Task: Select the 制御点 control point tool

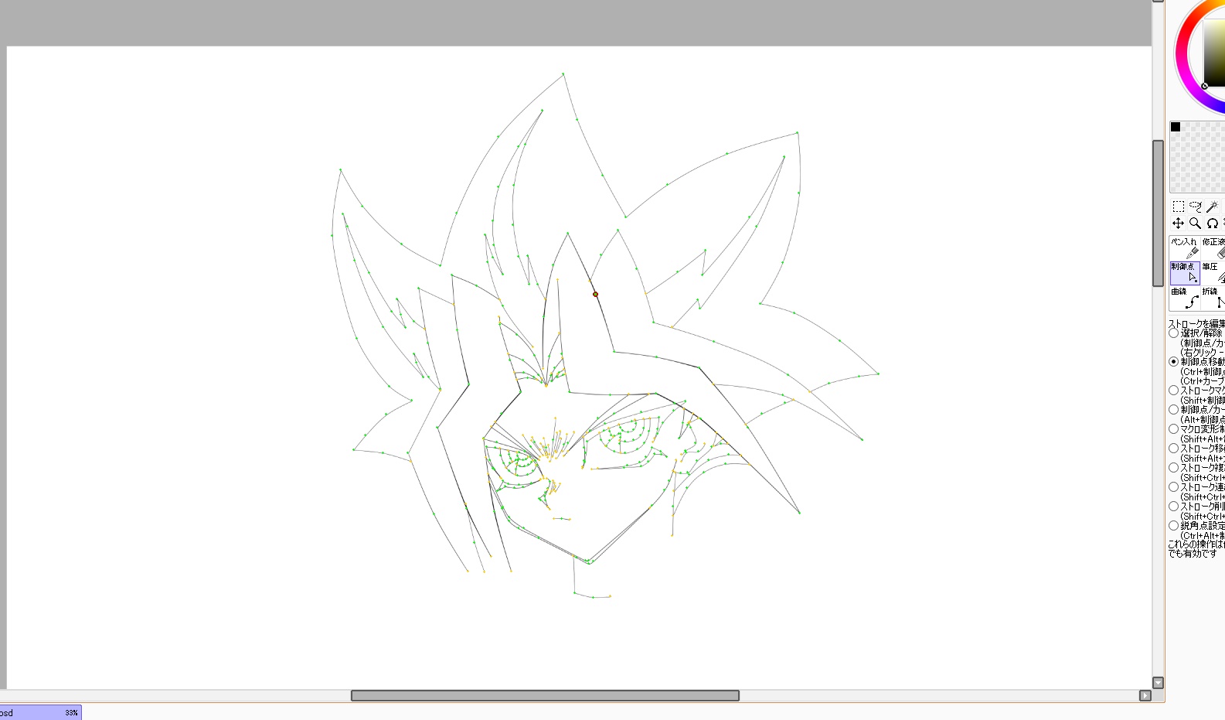Action: (x=1184, y=273)
